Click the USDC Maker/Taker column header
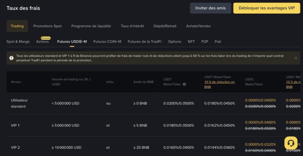 tap(254, 82)
